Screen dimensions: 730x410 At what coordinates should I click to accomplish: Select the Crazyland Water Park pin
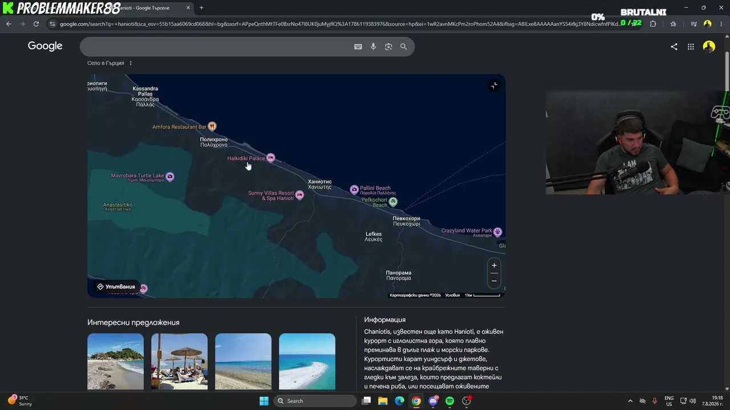click(x=498, y=232)
